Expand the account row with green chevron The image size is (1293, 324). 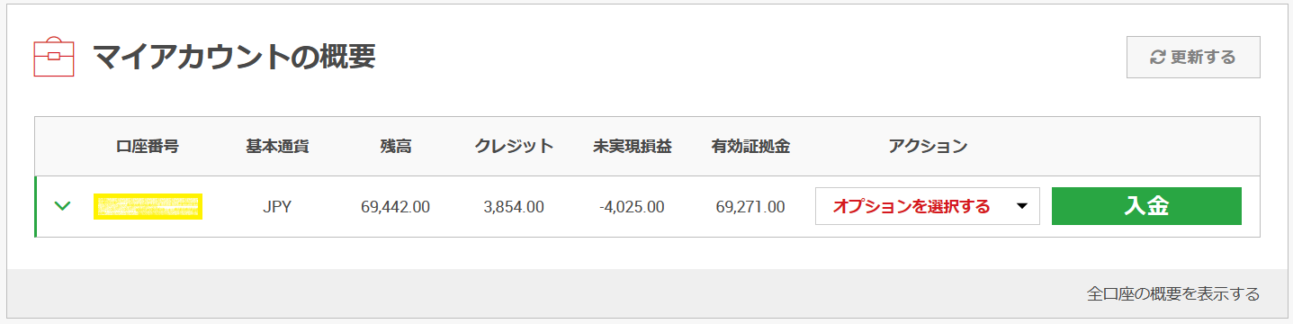coord(62,206)
